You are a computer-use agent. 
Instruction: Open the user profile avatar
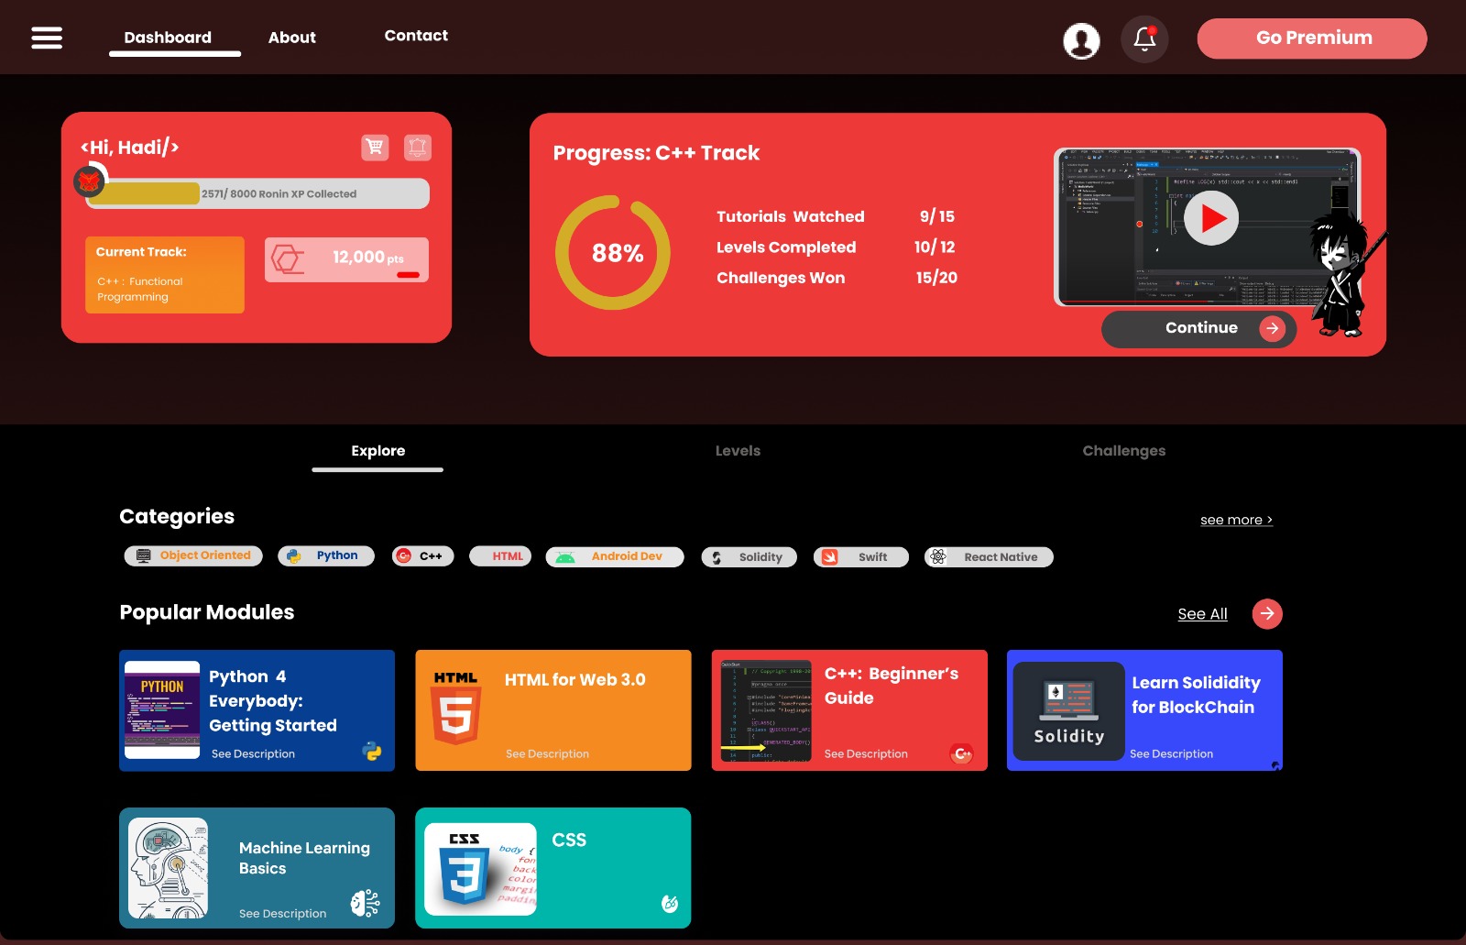[x=1081, y=40]
